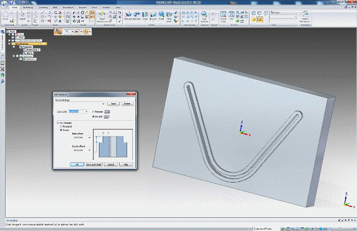The width and height of the screenshot is (357, 231).
Task: Collapse the highlighted tree node in PathFinder
Action: pos(9,43)
